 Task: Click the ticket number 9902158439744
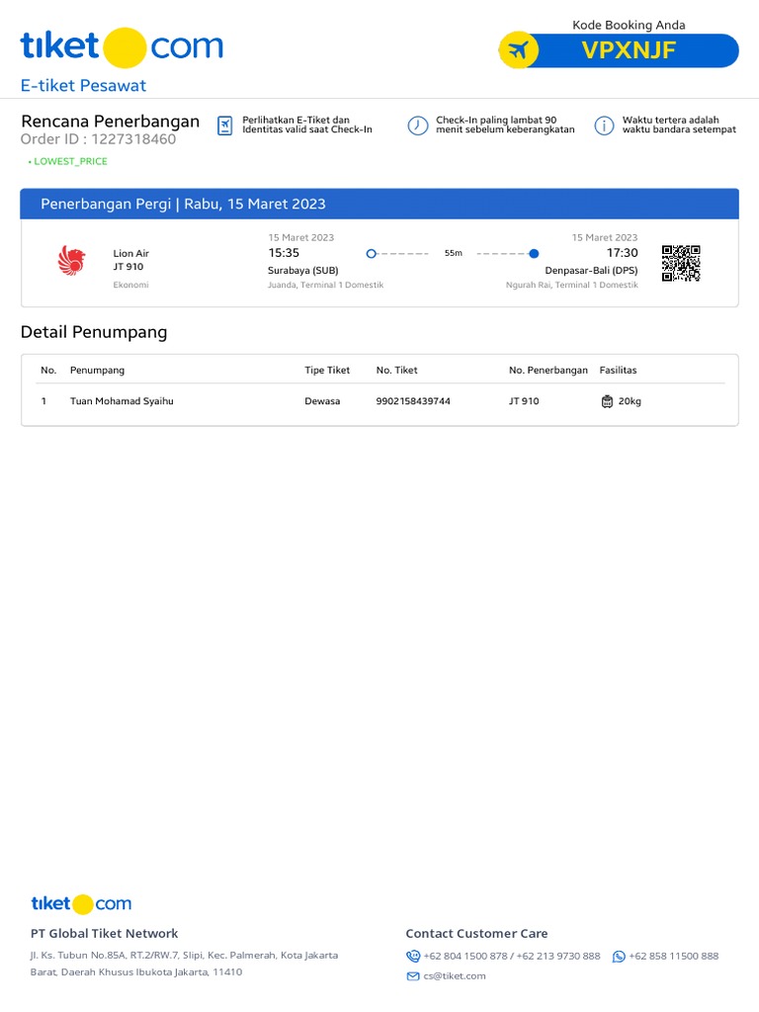point(413,401)
